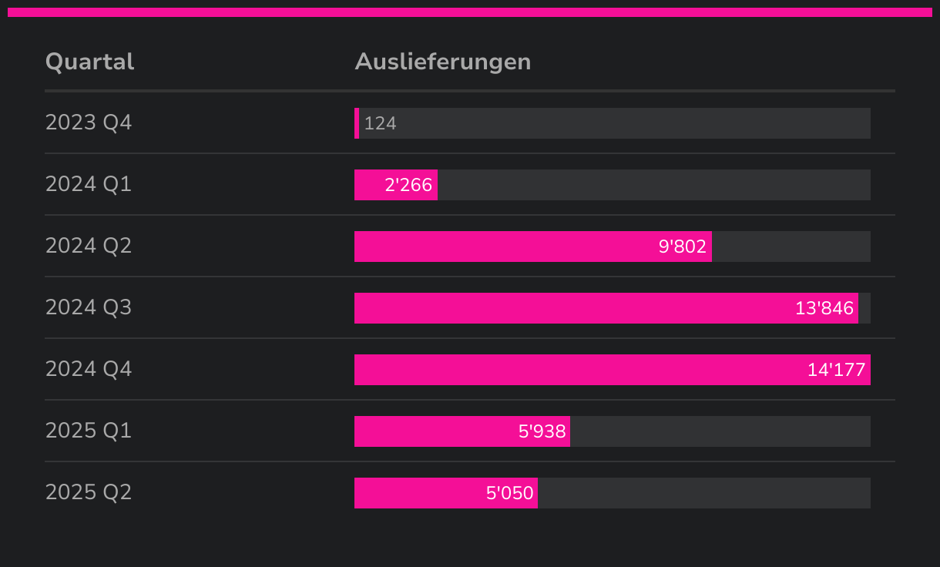Click the empty gray track of the 2025 Q1 bar

point(720,431)
